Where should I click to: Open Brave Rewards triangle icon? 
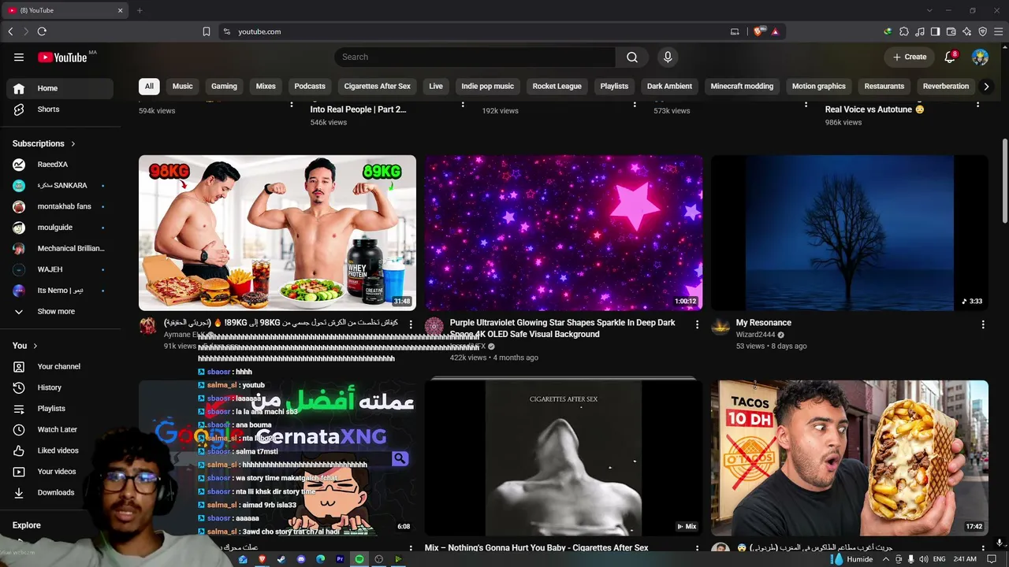tap(775, 31)
